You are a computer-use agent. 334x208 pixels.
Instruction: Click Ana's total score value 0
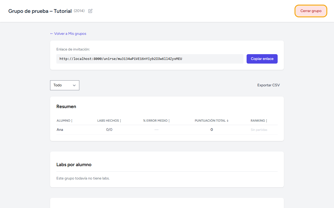coord(212,130)
